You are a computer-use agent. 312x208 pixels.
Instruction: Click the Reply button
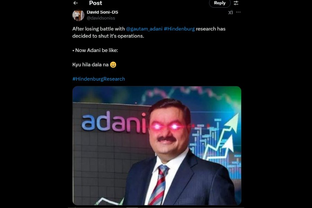220,3
